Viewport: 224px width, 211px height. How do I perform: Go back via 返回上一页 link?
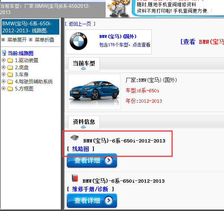point(80,24)
